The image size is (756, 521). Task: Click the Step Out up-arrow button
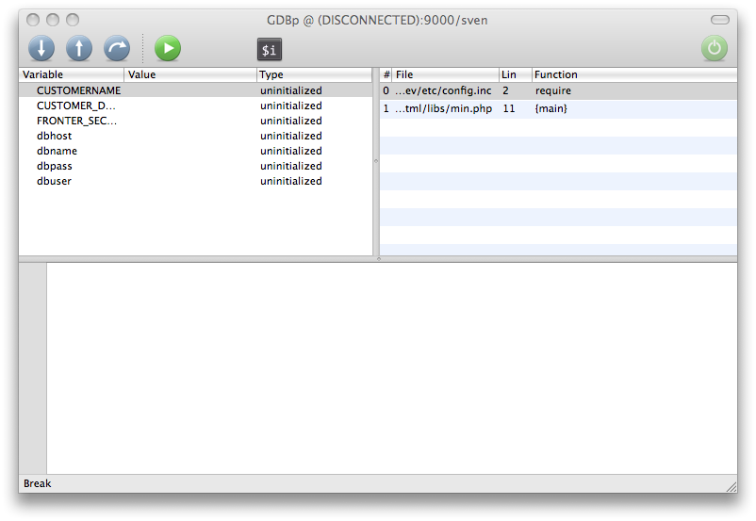click(x=79, y=48)
